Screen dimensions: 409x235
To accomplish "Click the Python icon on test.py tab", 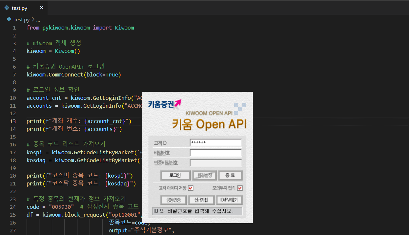I will pos(7,8).
